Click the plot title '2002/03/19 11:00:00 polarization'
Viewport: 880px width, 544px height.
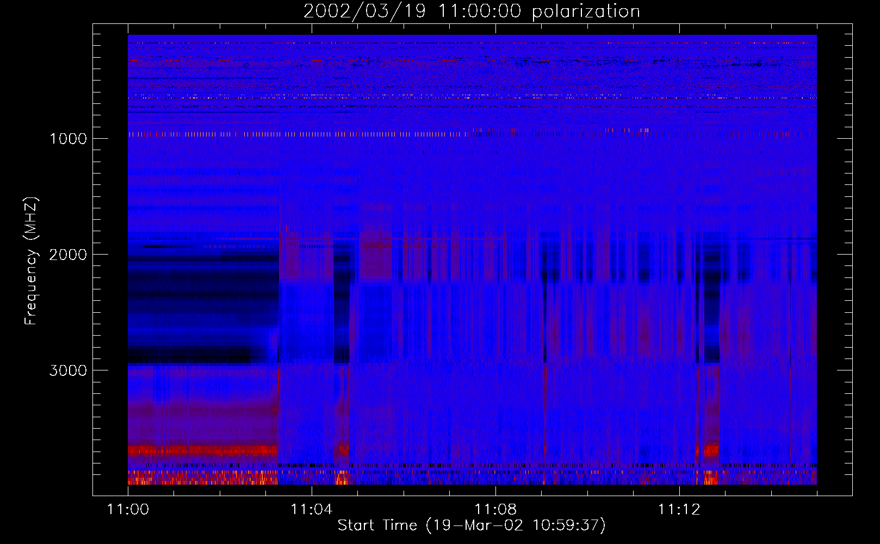[472, 11]
